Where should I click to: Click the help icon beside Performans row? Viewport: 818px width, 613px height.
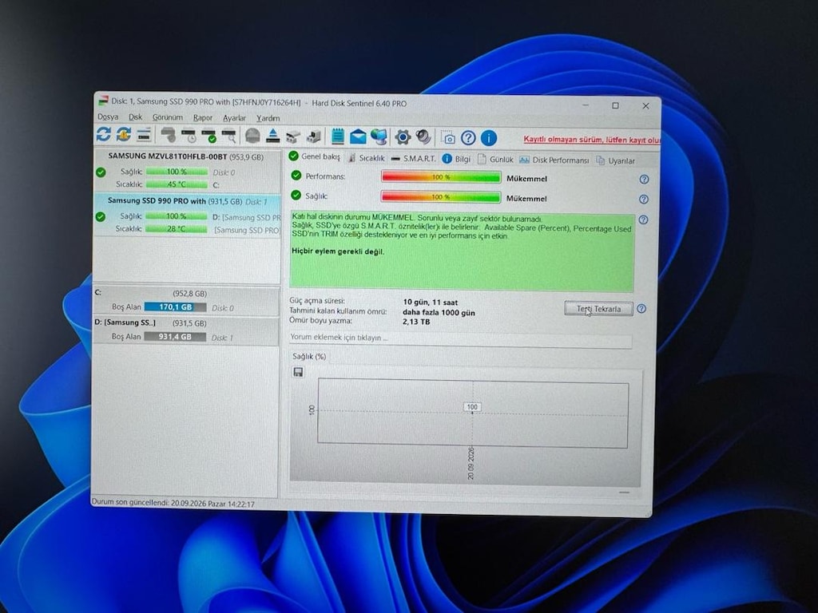coord(645,180)
